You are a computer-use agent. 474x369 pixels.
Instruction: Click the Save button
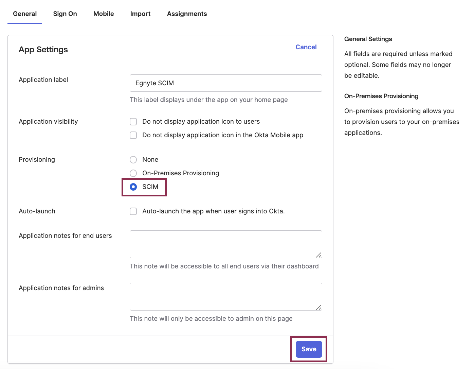click(308, 349)
